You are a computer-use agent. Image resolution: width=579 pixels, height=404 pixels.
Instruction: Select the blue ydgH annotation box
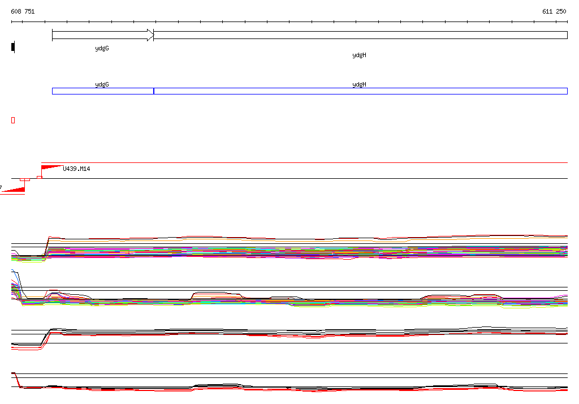pyautogui.click(x=360, y=91)
